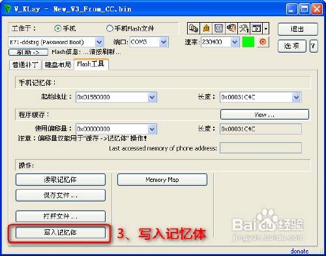Open the 端口 COM3 port dropdown
The height and width of the screenshot is (256, 326).
[164, 42]
